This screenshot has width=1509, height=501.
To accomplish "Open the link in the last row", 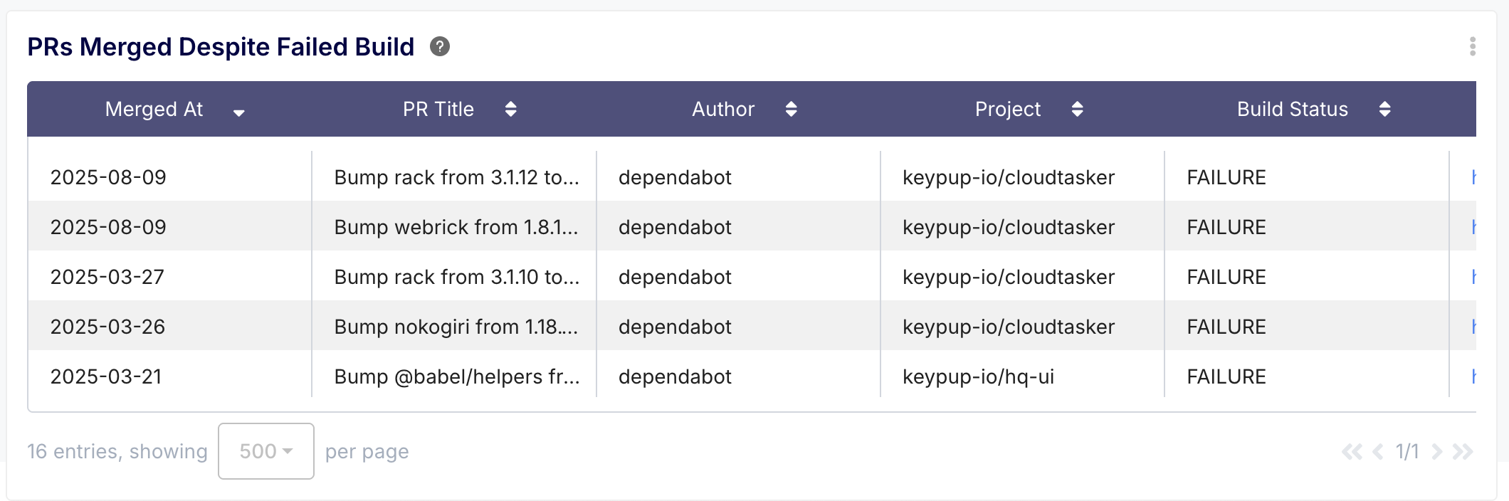I will click(1473, 376).
